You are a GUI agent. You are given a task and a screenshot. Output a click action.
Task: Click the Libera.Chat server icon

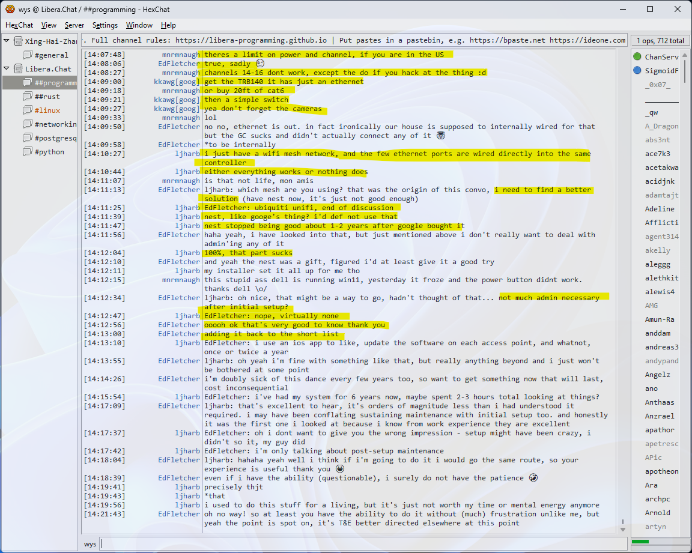[18, 69]
